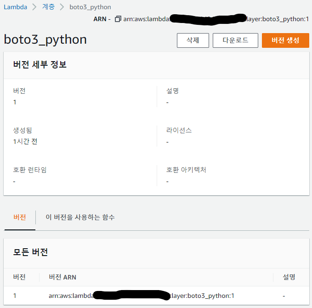The height and width of the screenshot is (308, 312).
Task: Click the 라이선스 label
Action: [179, 131]
